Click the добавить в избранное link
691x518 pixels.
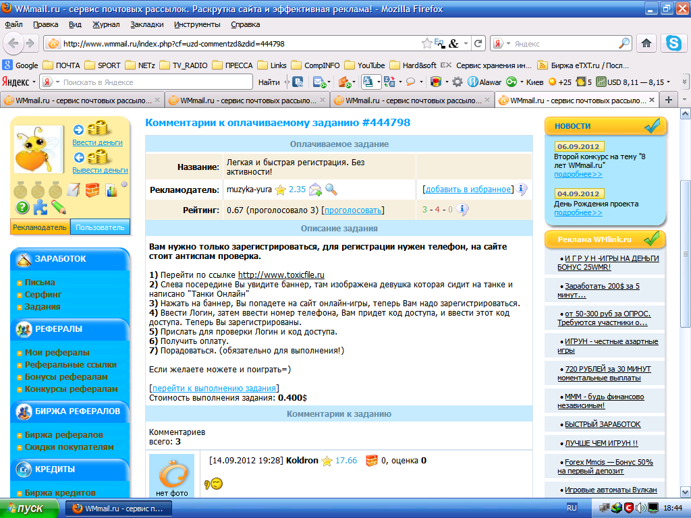468,190
